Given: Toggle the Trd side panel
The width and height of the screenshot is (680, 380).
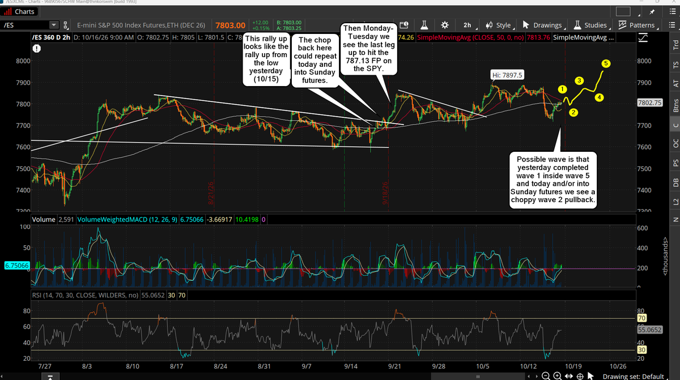Looking at the screenshot, I should coord(675,46).
